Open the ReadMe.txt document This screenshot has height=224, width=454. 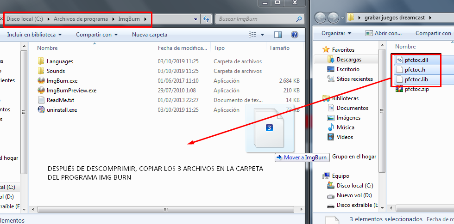click(60, 100)
